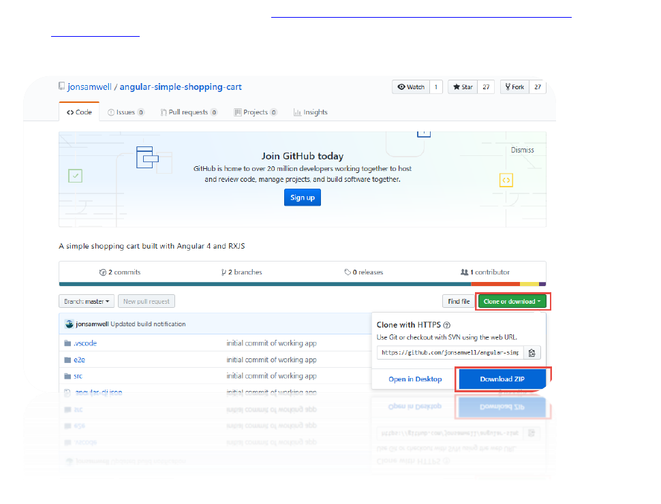View the 2 commits history
Image resolution: width=661 pixels, height=504 pixels.
coord(120,272)
